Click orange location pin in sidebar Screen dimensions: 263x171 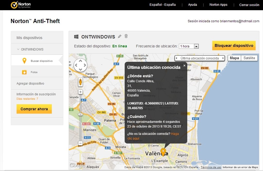24,61
